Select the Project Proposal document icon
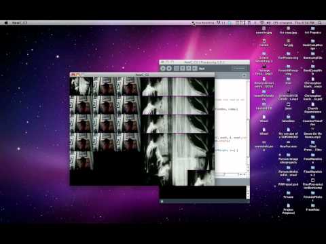Image resolution: width=326 pixels, height=244 pixels. (288, 209)
